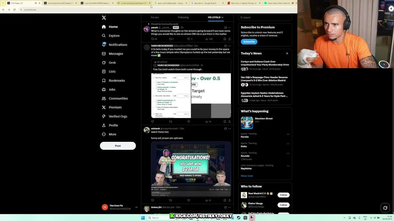Switch to the Following tab
Screen dimensions: 394x221
point(183,17)
